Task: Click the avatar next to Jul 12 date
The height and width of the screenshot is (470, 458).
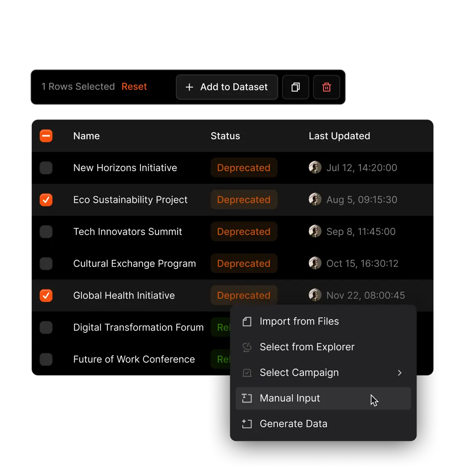Action: (315, 168)
